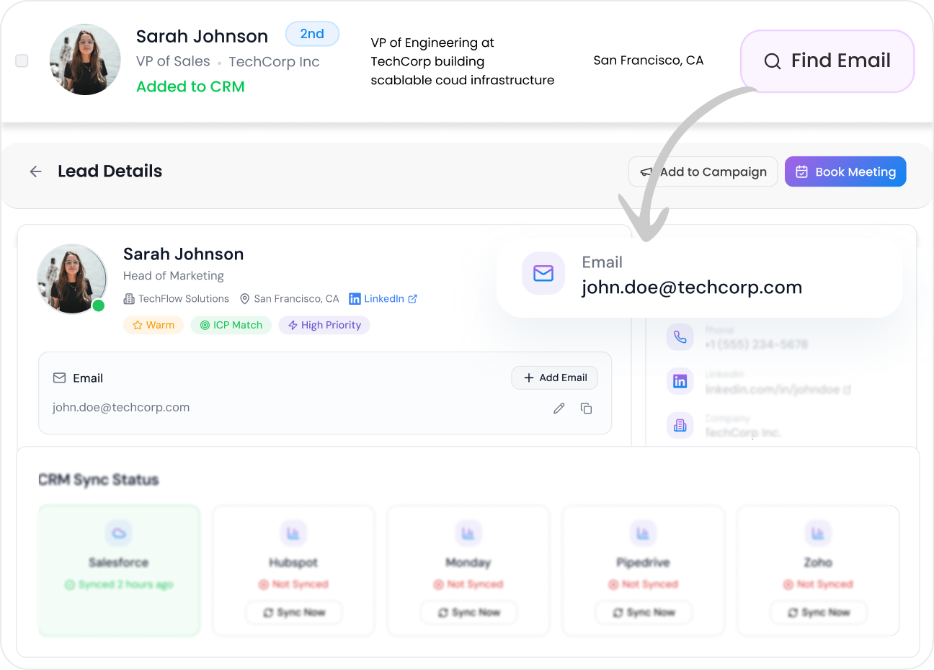
Task: Click the location pin beside San Francisco, CA
Action: point(244,299)
